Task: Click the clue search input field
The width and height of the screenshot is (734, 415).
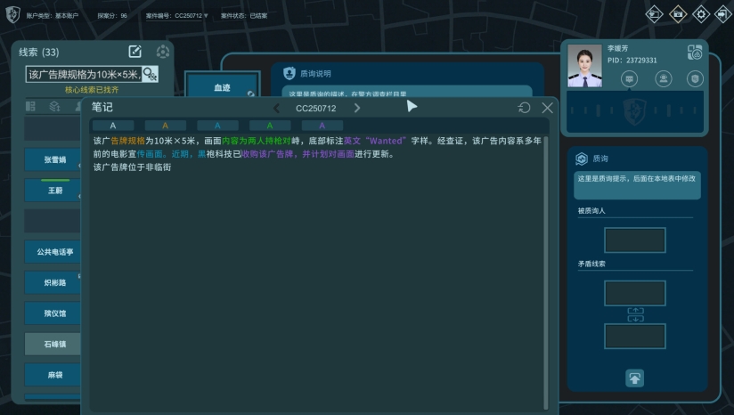Action: pyautogui.click(x=82, y=74)
